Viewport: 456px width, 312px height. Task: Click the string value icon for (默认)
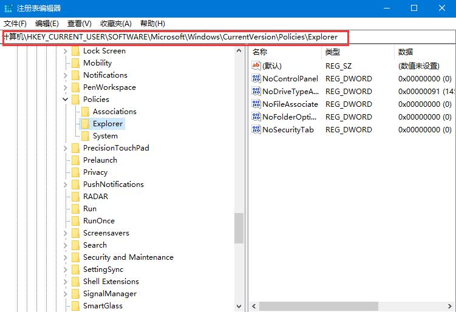(x=256, y=66)
